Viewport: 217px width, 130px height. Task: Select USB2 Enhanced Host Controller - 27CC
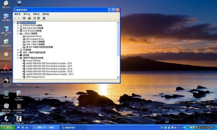(50, 74)
